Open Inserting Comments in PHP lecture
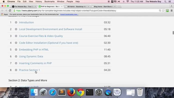 coord(35,63)
